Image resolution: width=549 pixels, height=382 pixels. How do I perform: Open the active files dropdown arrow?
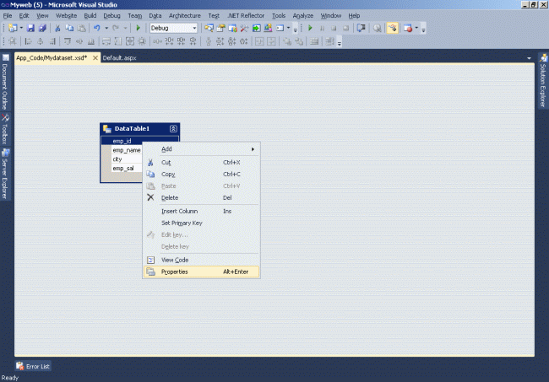tap(530, 58)
